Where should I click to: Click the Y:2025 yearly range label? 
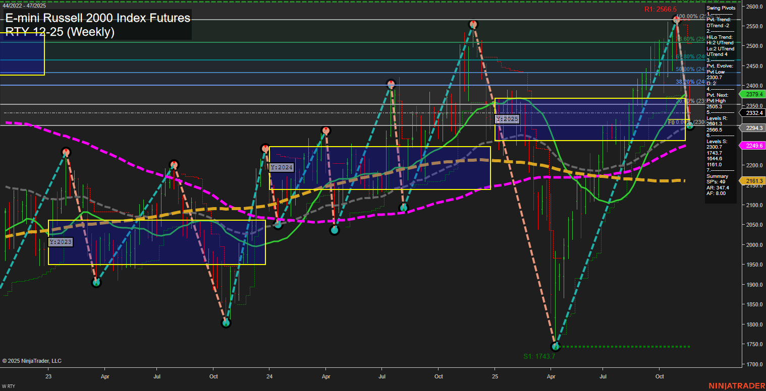507,119
